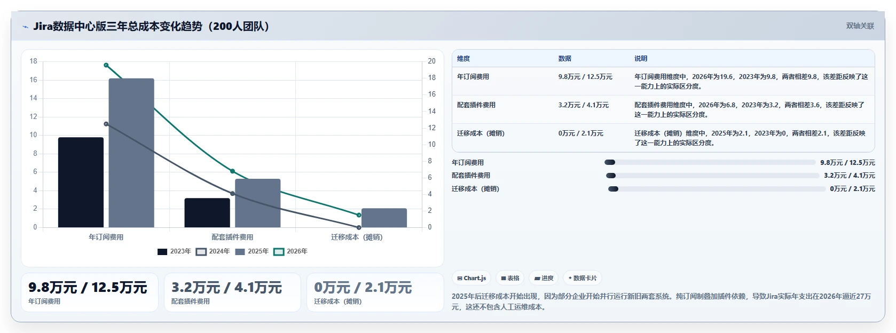Click the card title Jira数据中心版三年总成本变化趋势
Screen dimensions: 896x333
coord(152,26)
